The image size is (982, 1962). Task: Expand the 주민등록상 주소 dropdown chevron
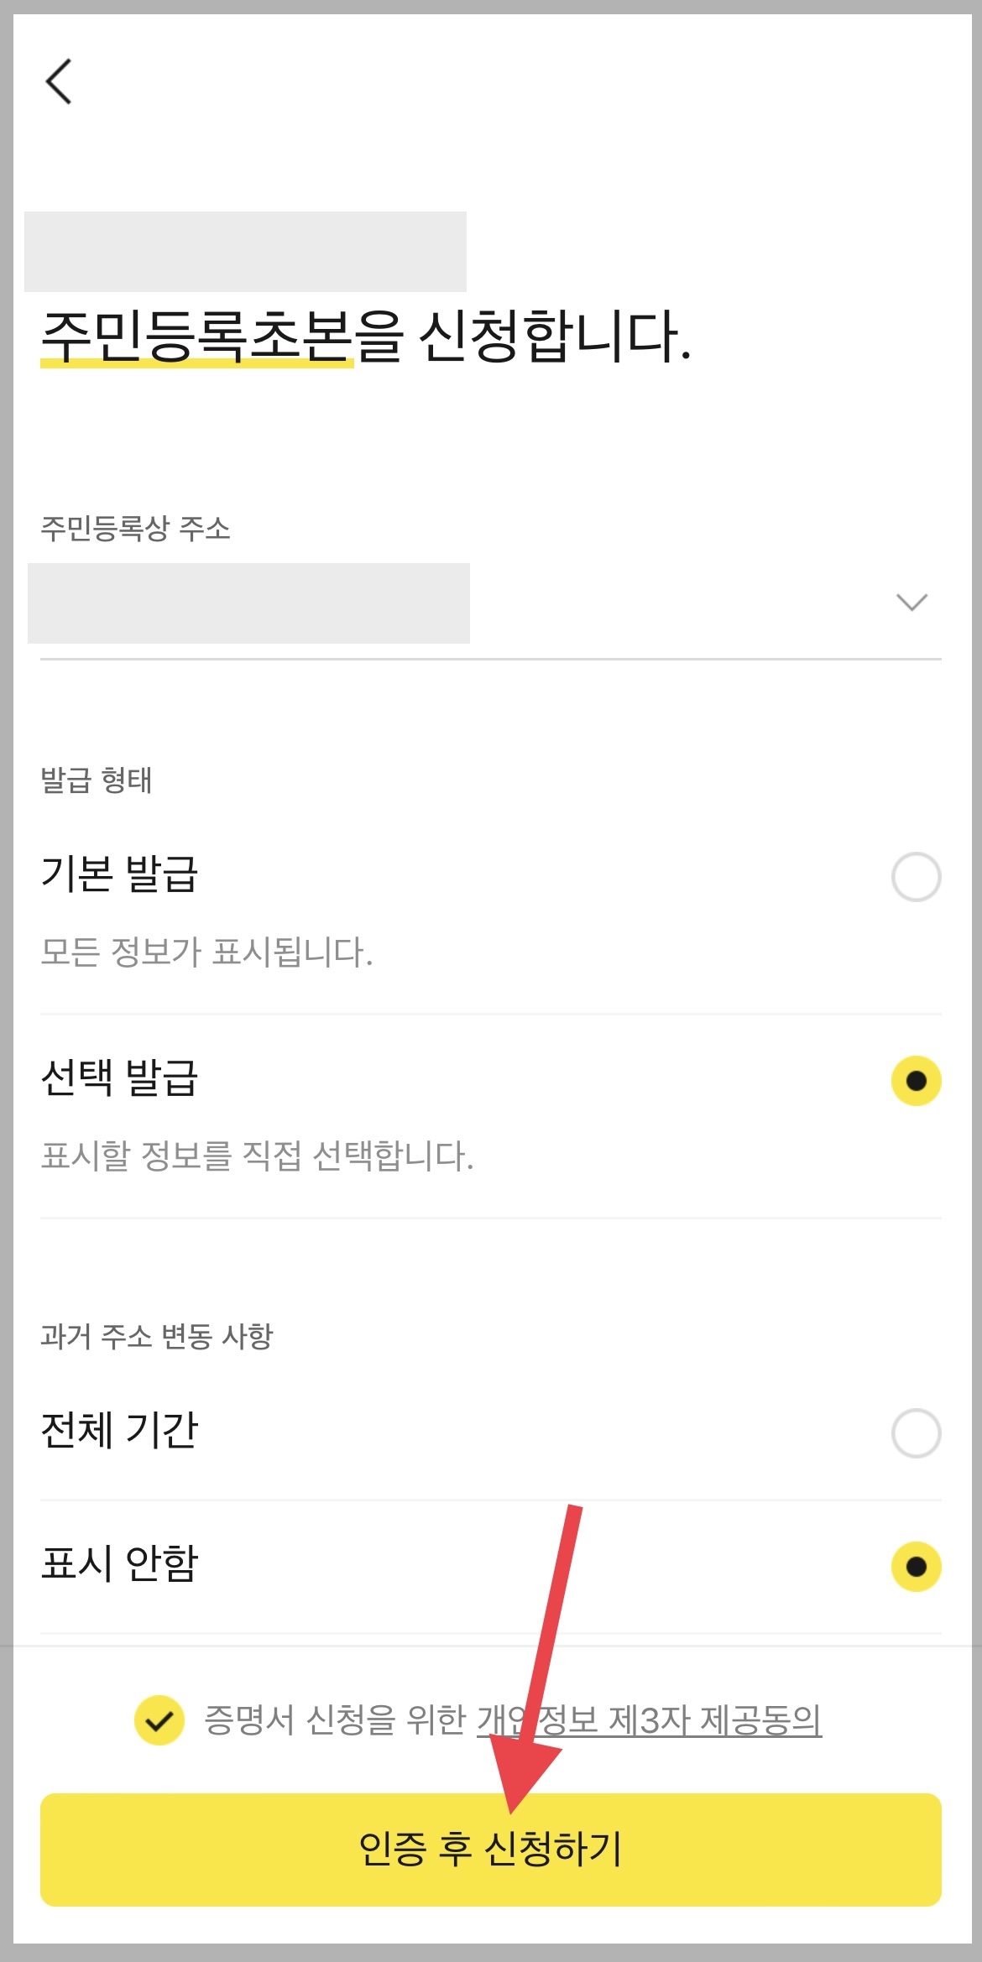pyautogui.click(x=911, y=602)
